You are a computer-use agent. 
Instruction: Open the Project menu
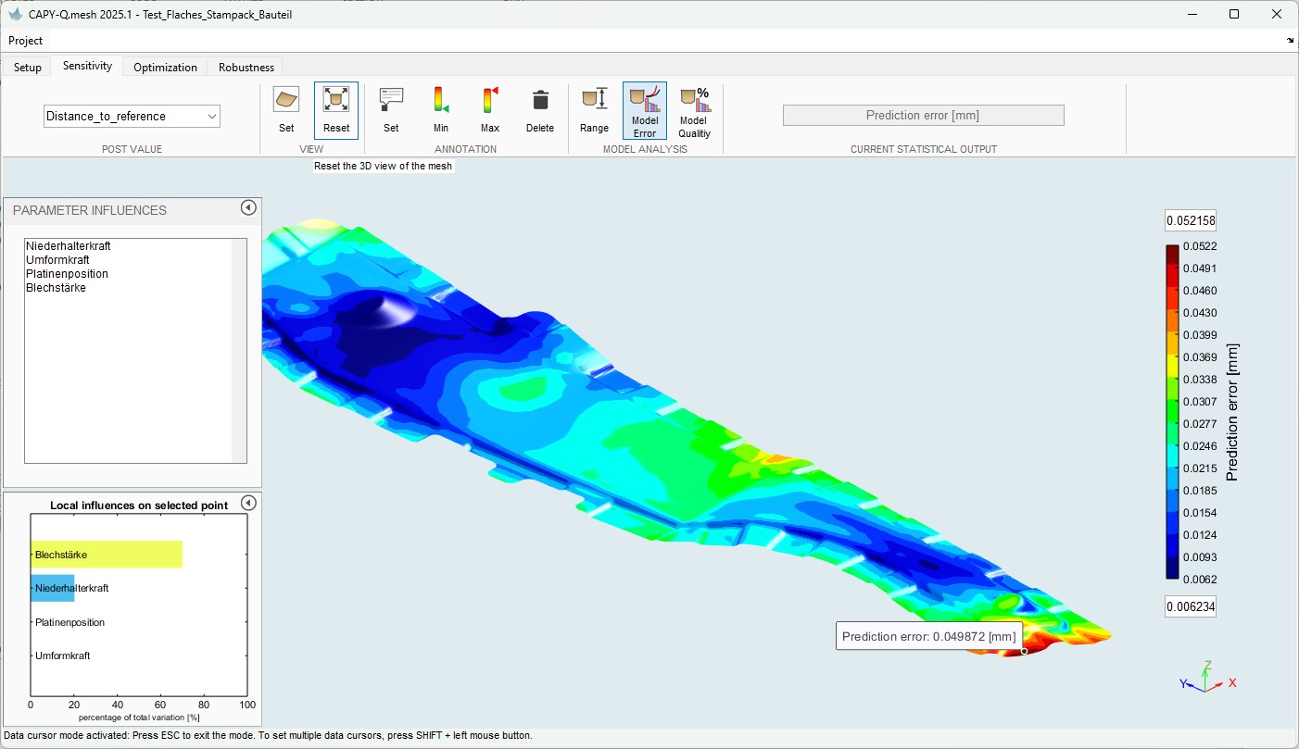point(26,41)
